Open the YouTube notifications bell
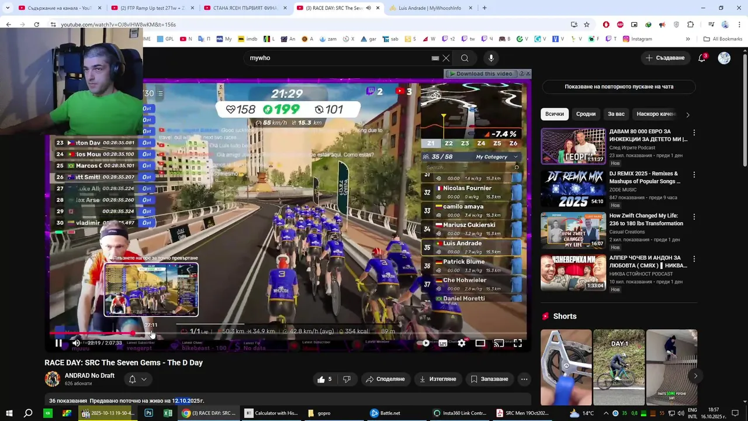Screen dimensions: 748x421 tap(702, 58)
